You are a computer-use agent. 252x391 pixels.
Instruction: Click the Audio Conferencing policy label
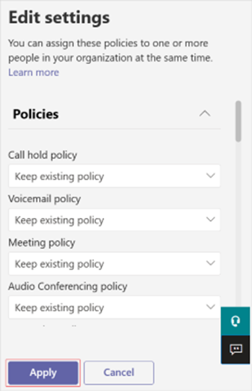(x=68, y=286)
